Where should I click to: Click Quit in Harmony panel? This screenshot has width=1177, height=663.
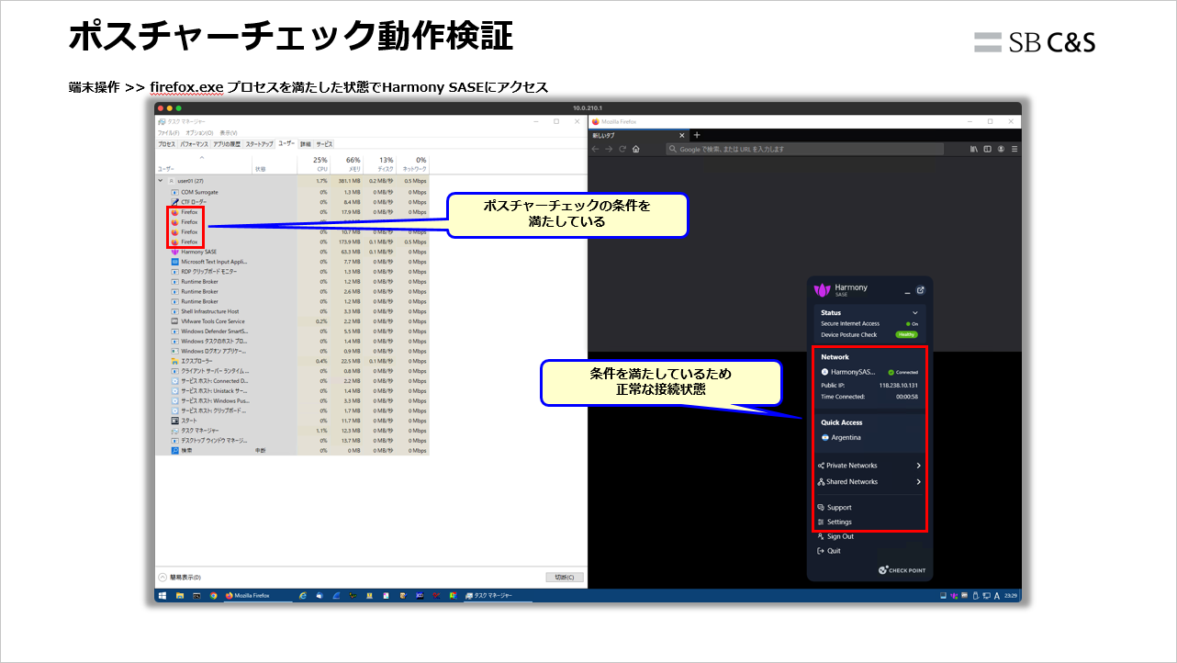tap(828, 551)
